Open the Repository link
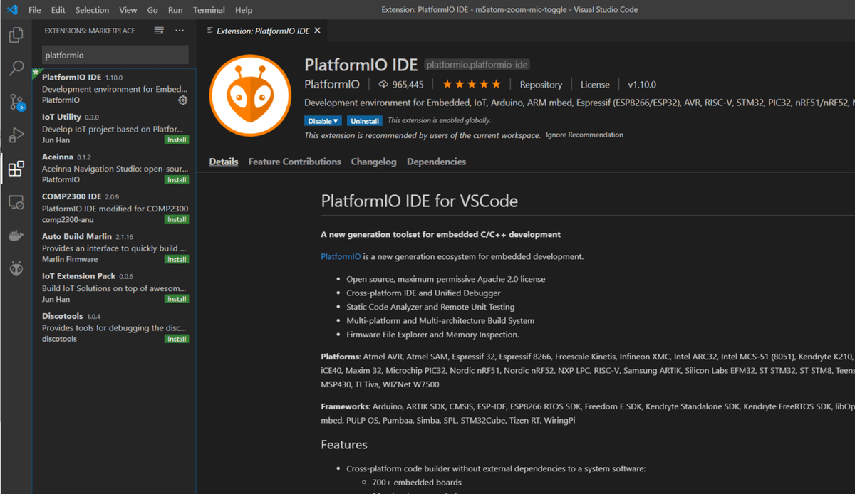855x494 pixels. [x=541, y=85]
